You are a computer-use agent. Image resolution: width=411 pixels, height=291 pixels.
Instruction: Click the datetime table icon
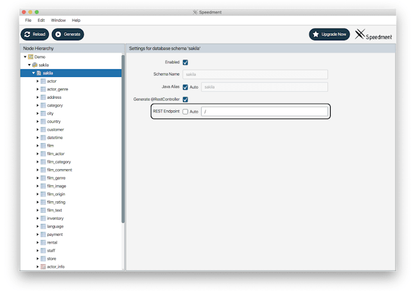43,138
